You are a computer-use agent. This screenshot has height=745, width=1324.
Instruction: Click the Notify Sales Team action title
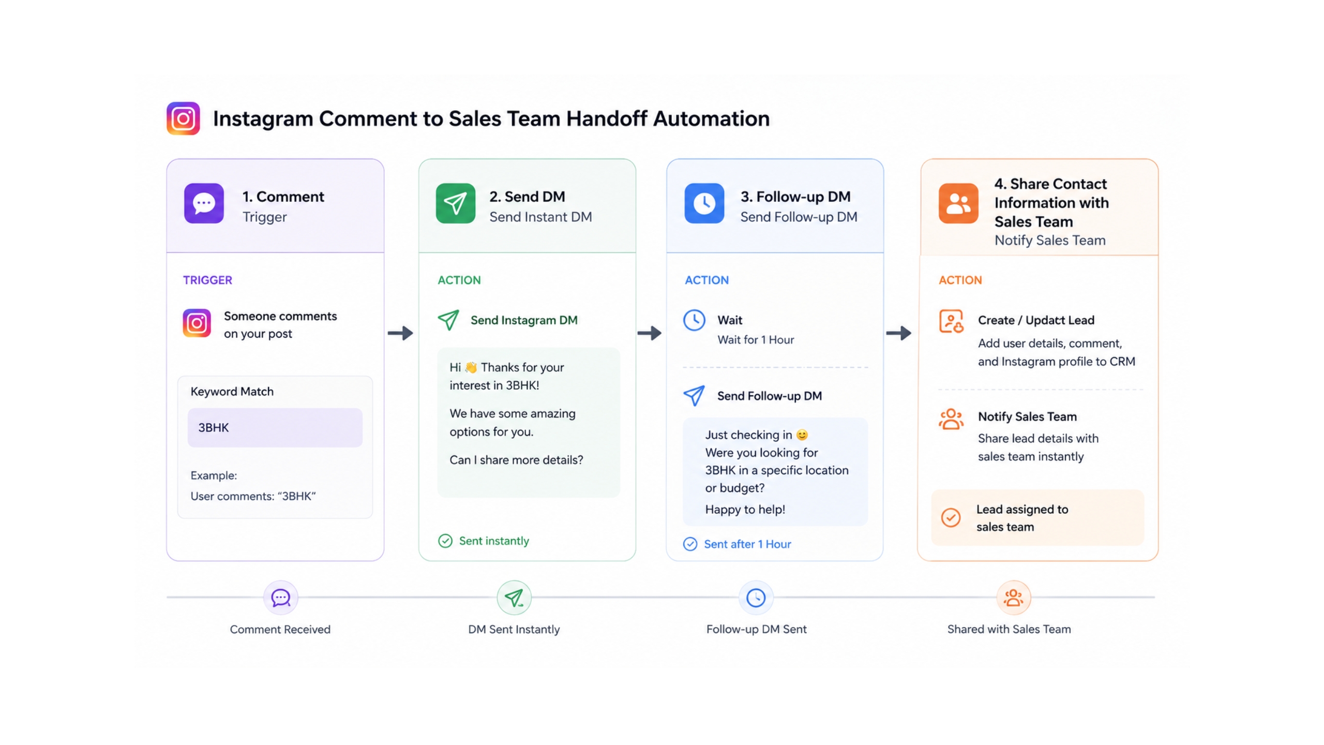[x=1027, y=416]
